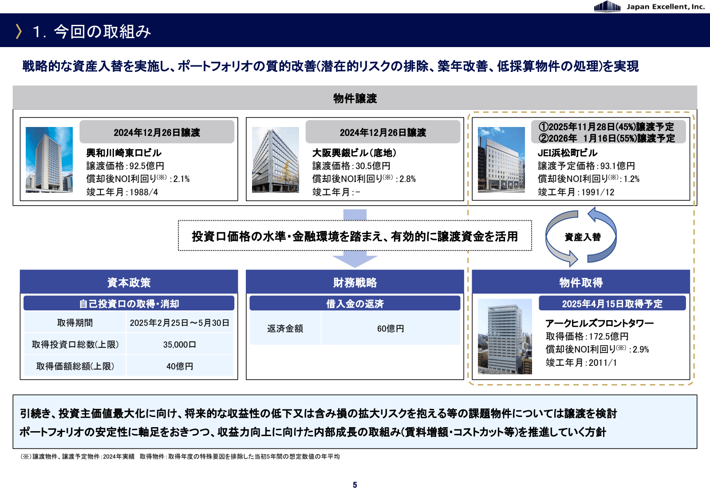Screen dimensions: 710x492
Task: Click the 1.2% NOI yield line
Action: point(589,179)
